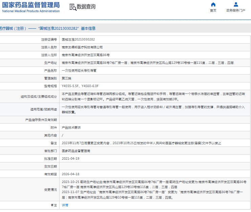Click the 基本信息 page heading

click(x=88, y=28)
